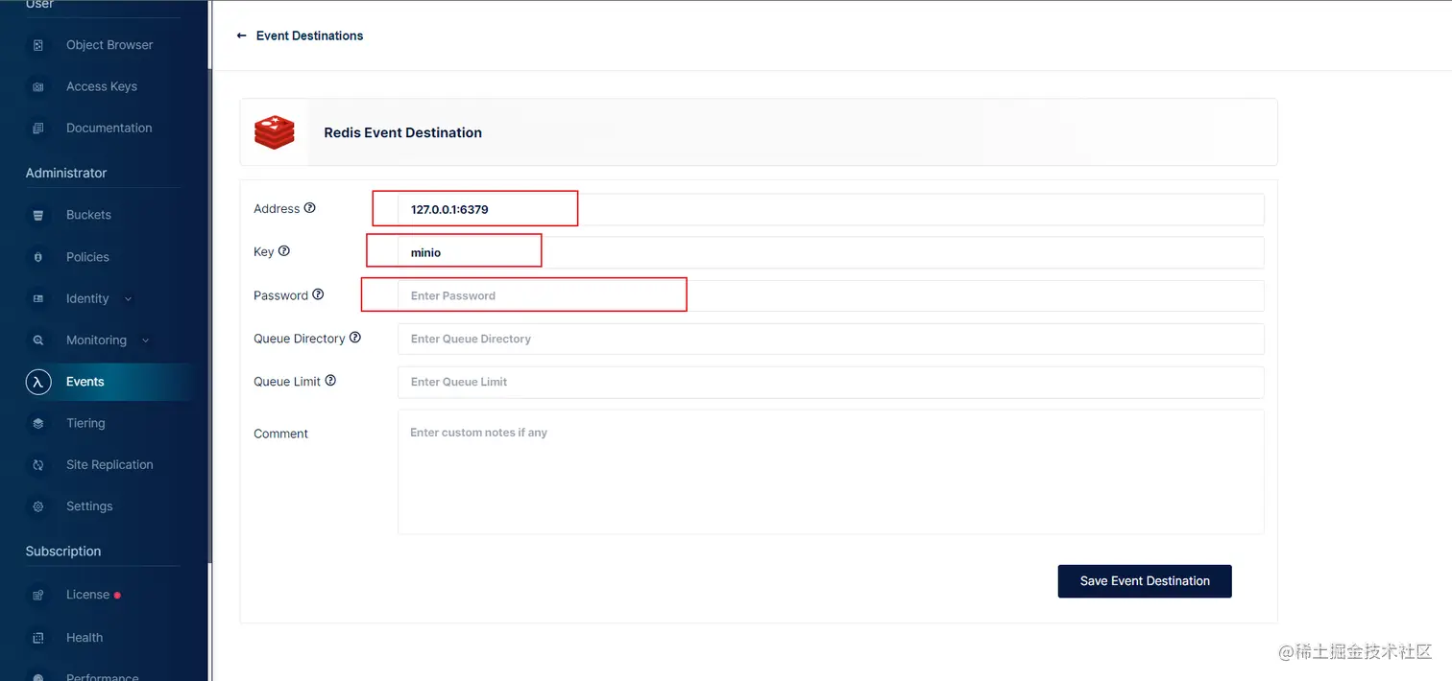Click the Enter Password field
Image resolution: width=1452 pixels, height=681 pixels.
831,295
